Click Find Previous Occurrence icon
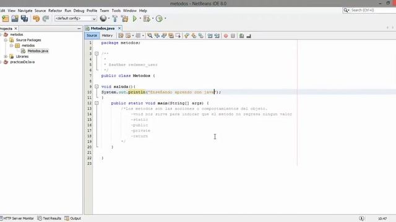Screen dimensions: 396x222 click(x=157, y=36)
